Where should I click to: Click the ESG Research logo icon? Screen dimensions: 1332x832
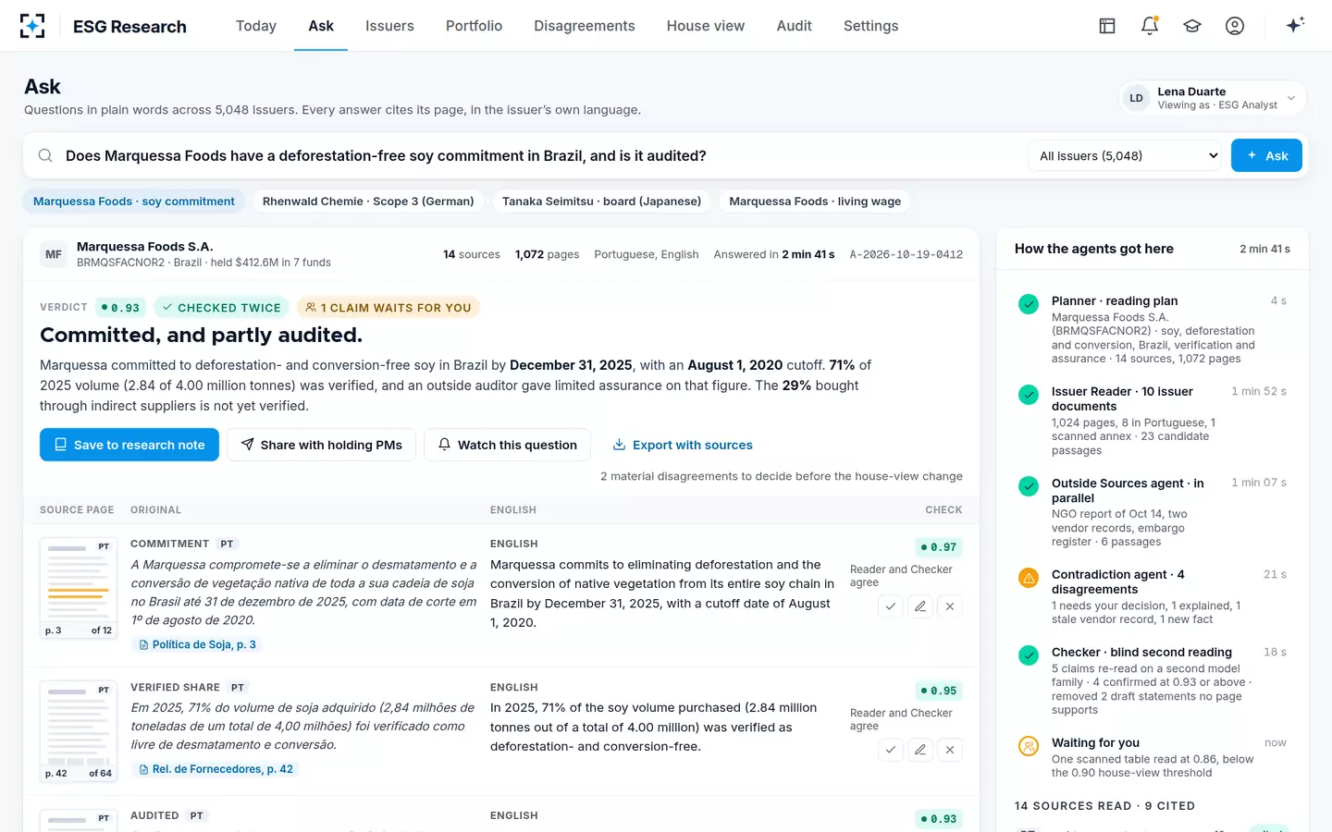pos(32,26)
